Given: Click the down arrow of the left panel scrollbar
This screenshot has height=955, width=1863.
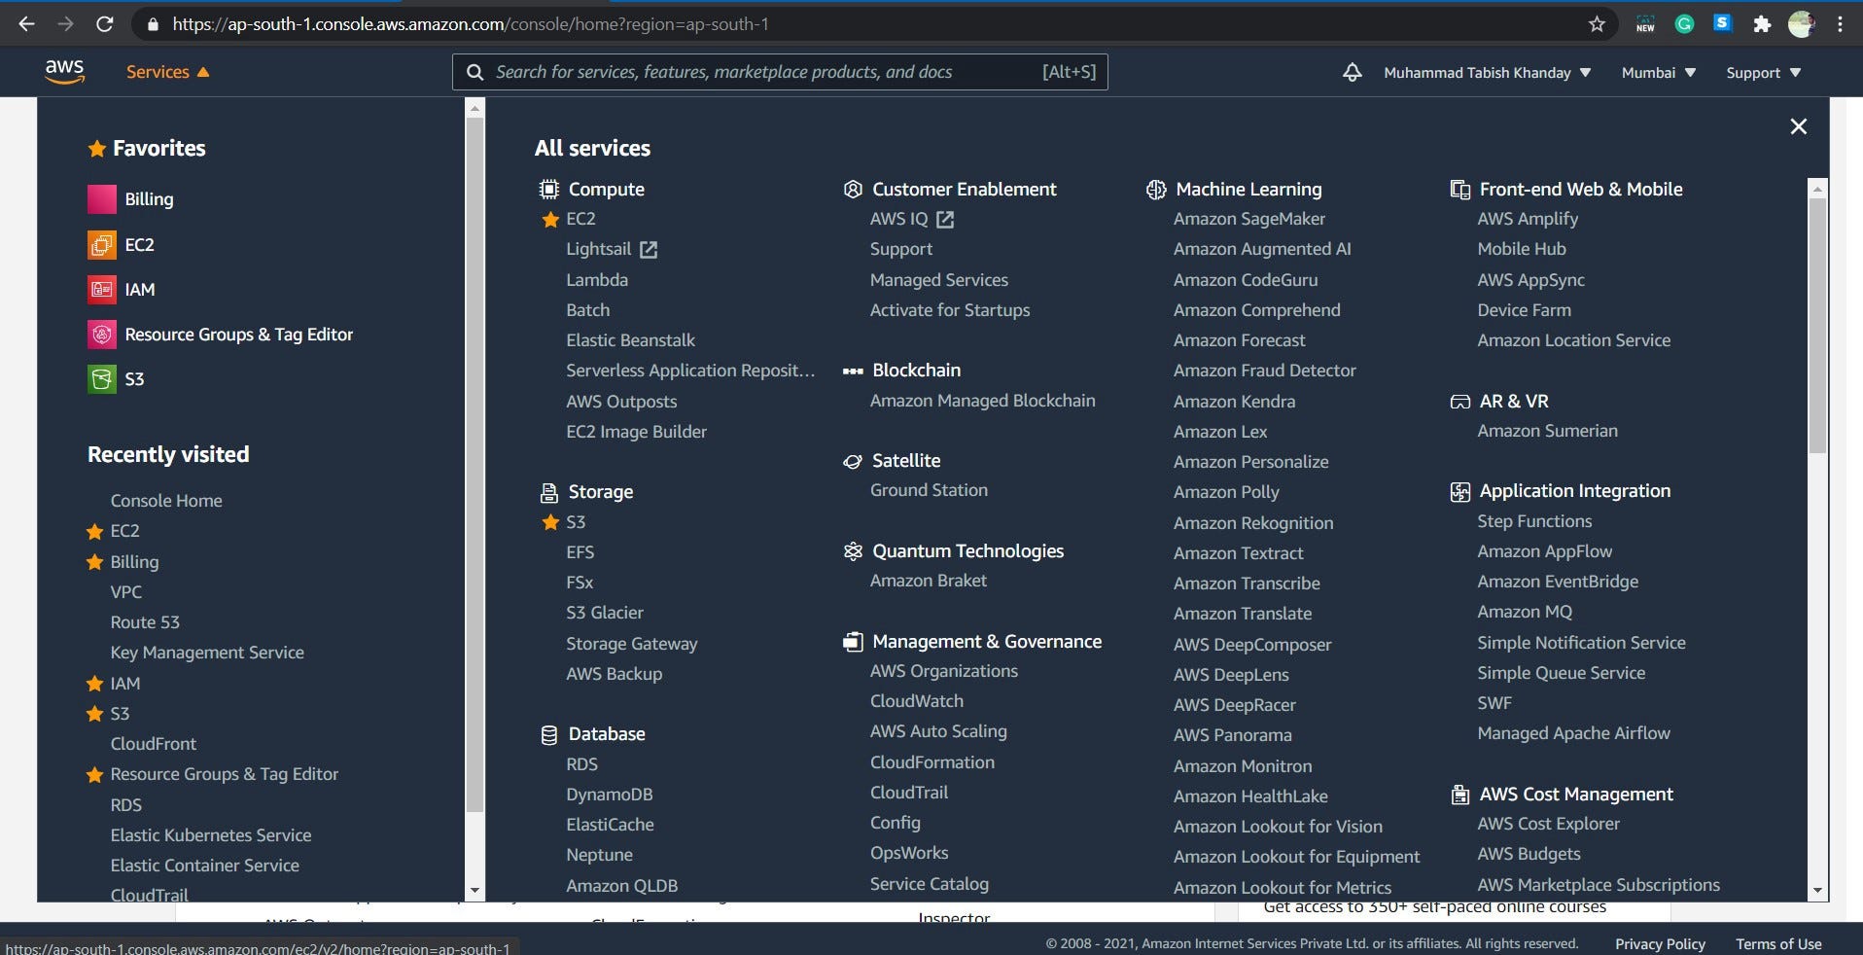Looking at the screenshot, I should (x=475, y=890).
